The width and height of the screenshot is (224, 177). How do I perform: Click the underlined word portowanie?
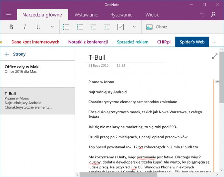[146, 157]
